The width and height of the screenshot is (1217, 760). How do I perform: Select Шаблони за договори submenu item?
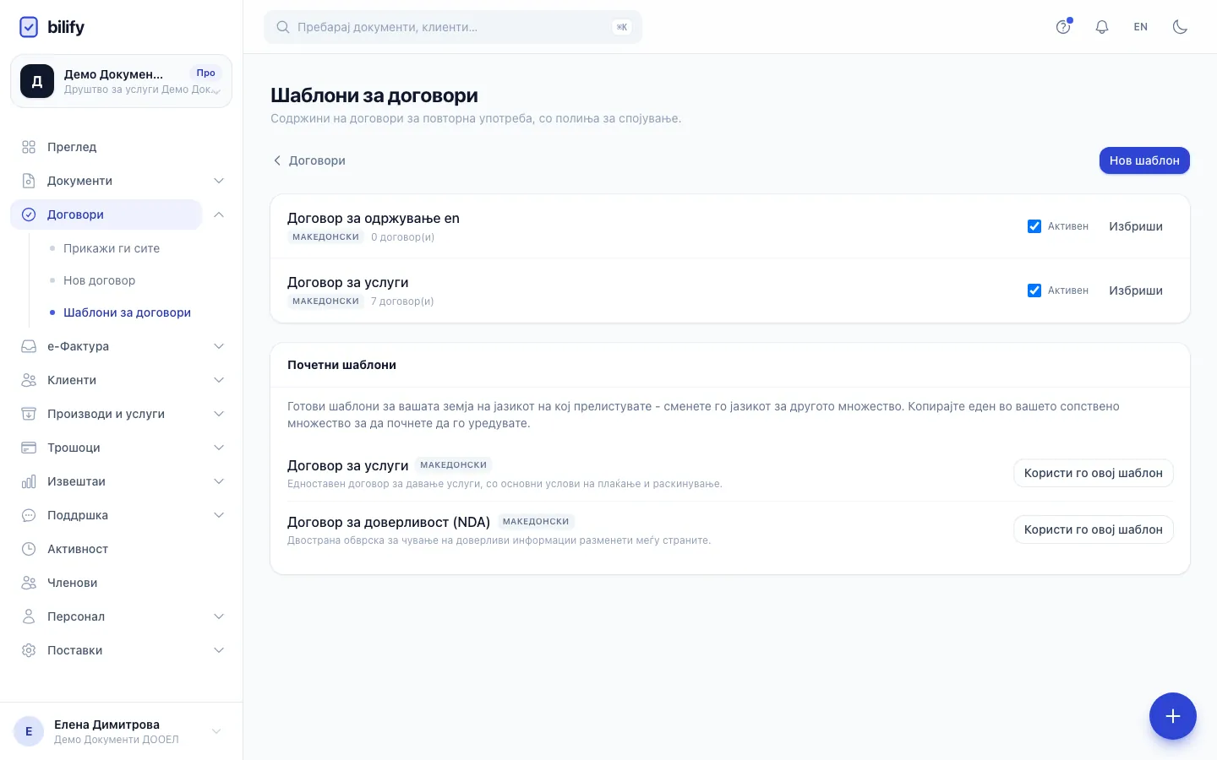(x=127, y=312)
